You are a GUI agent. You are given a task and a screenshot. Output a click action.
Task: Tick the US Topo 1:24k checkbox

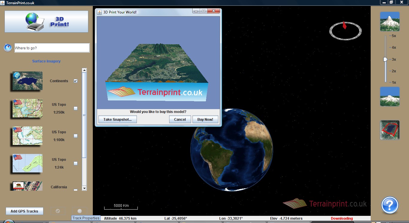[x=75, y=164]
